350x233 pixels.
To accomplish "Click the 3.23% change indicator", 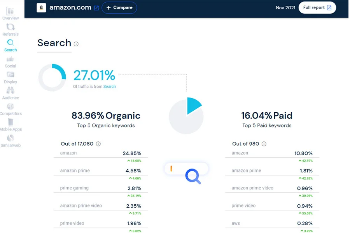I will pyautogui.click(x=306, y=231).
